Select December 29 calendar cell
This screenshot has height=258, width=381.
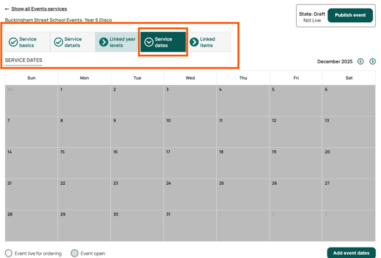tap(84, 226)
